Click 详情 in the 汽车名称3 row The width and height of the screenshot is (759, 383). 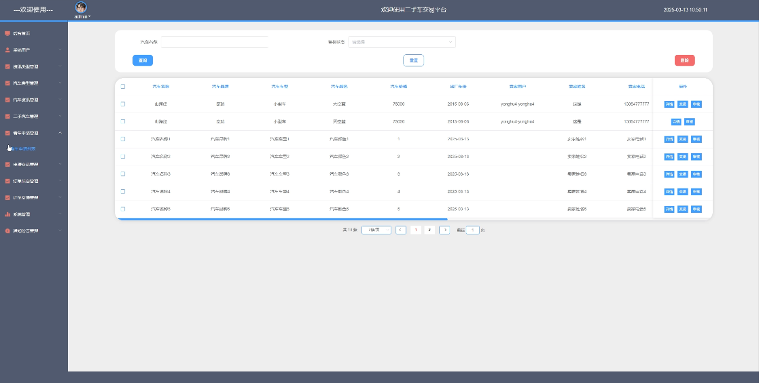pos(669,174)
